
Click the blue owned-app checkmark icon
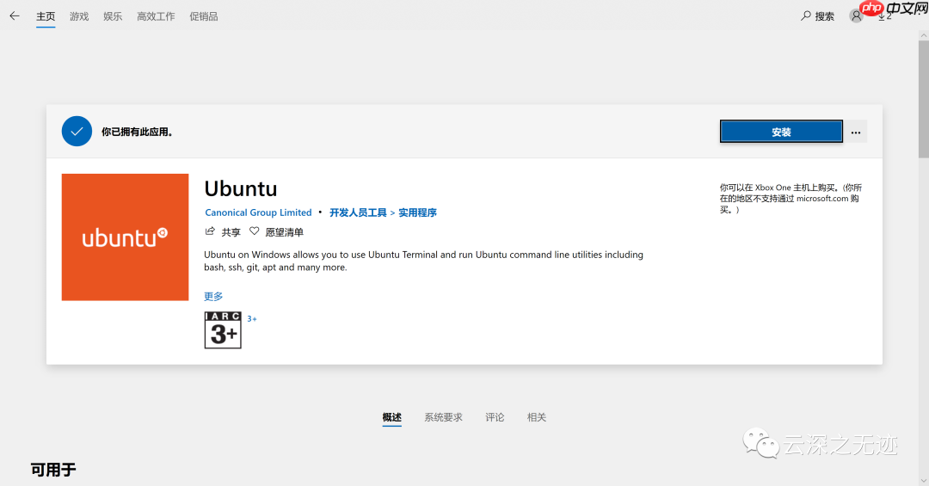pos(77,132)
